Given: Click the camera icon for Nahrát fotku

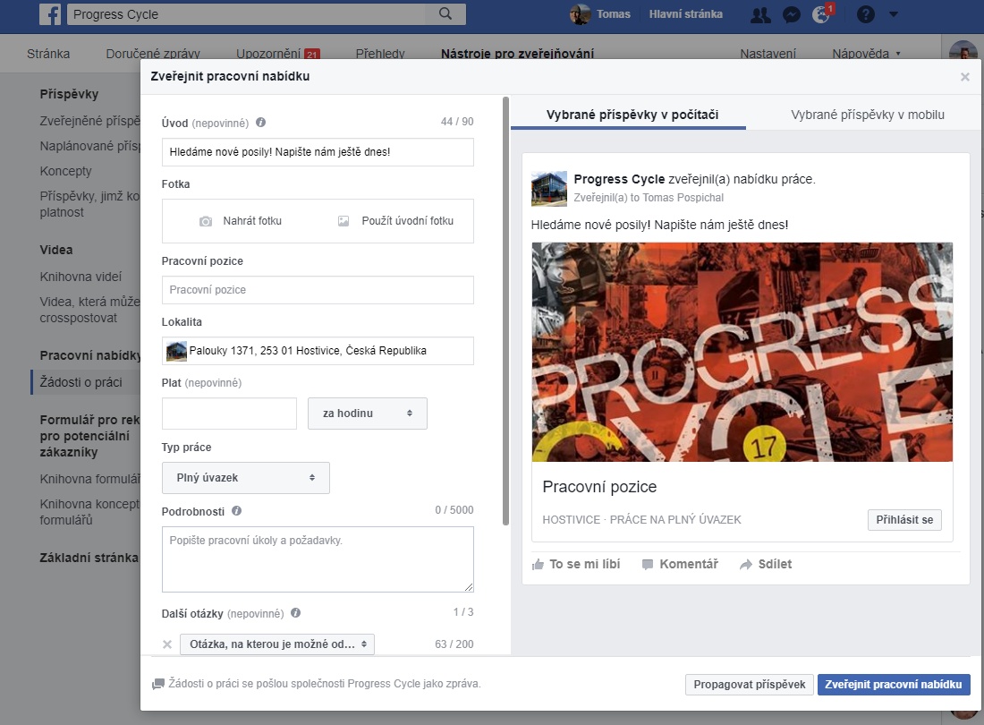Looking at the screenshot, I should 205,221.
